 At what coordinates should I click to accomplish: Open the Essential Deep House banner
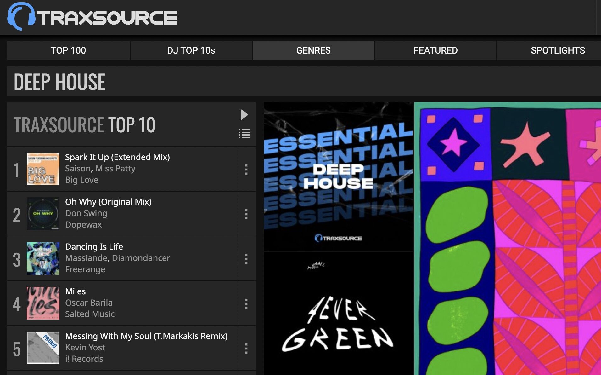(338, 176)
